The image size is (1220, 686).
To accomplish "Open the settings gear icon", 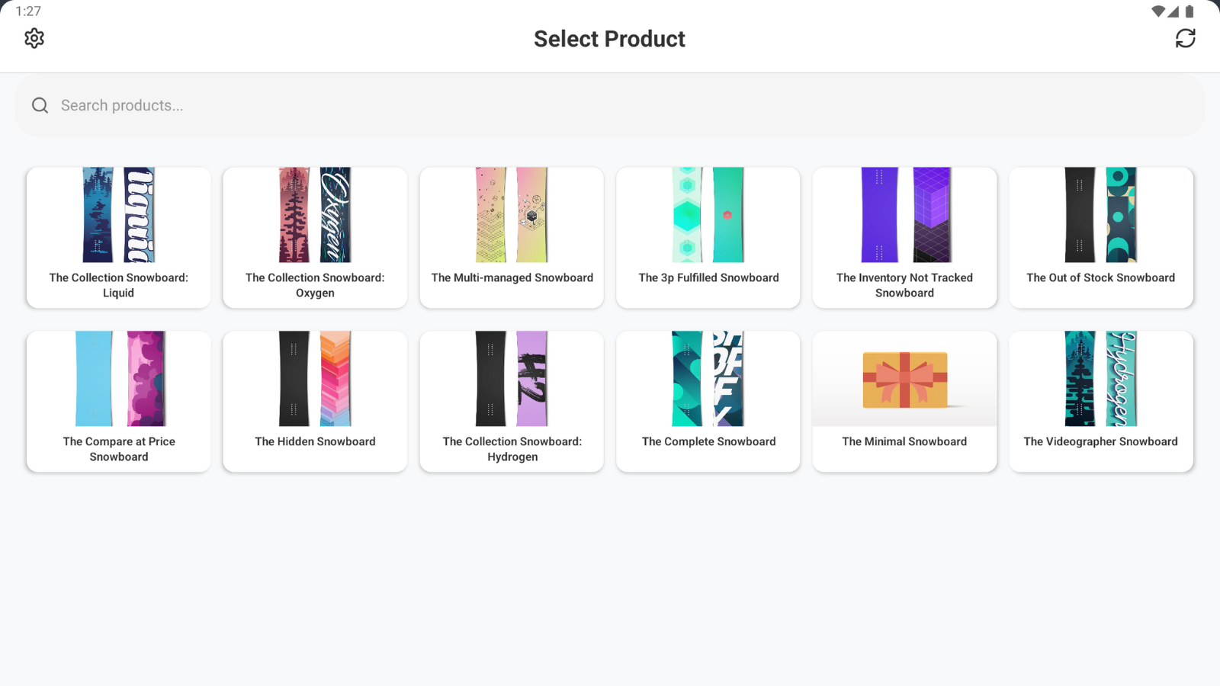I will pyautogui.click(x=34, y=38).
